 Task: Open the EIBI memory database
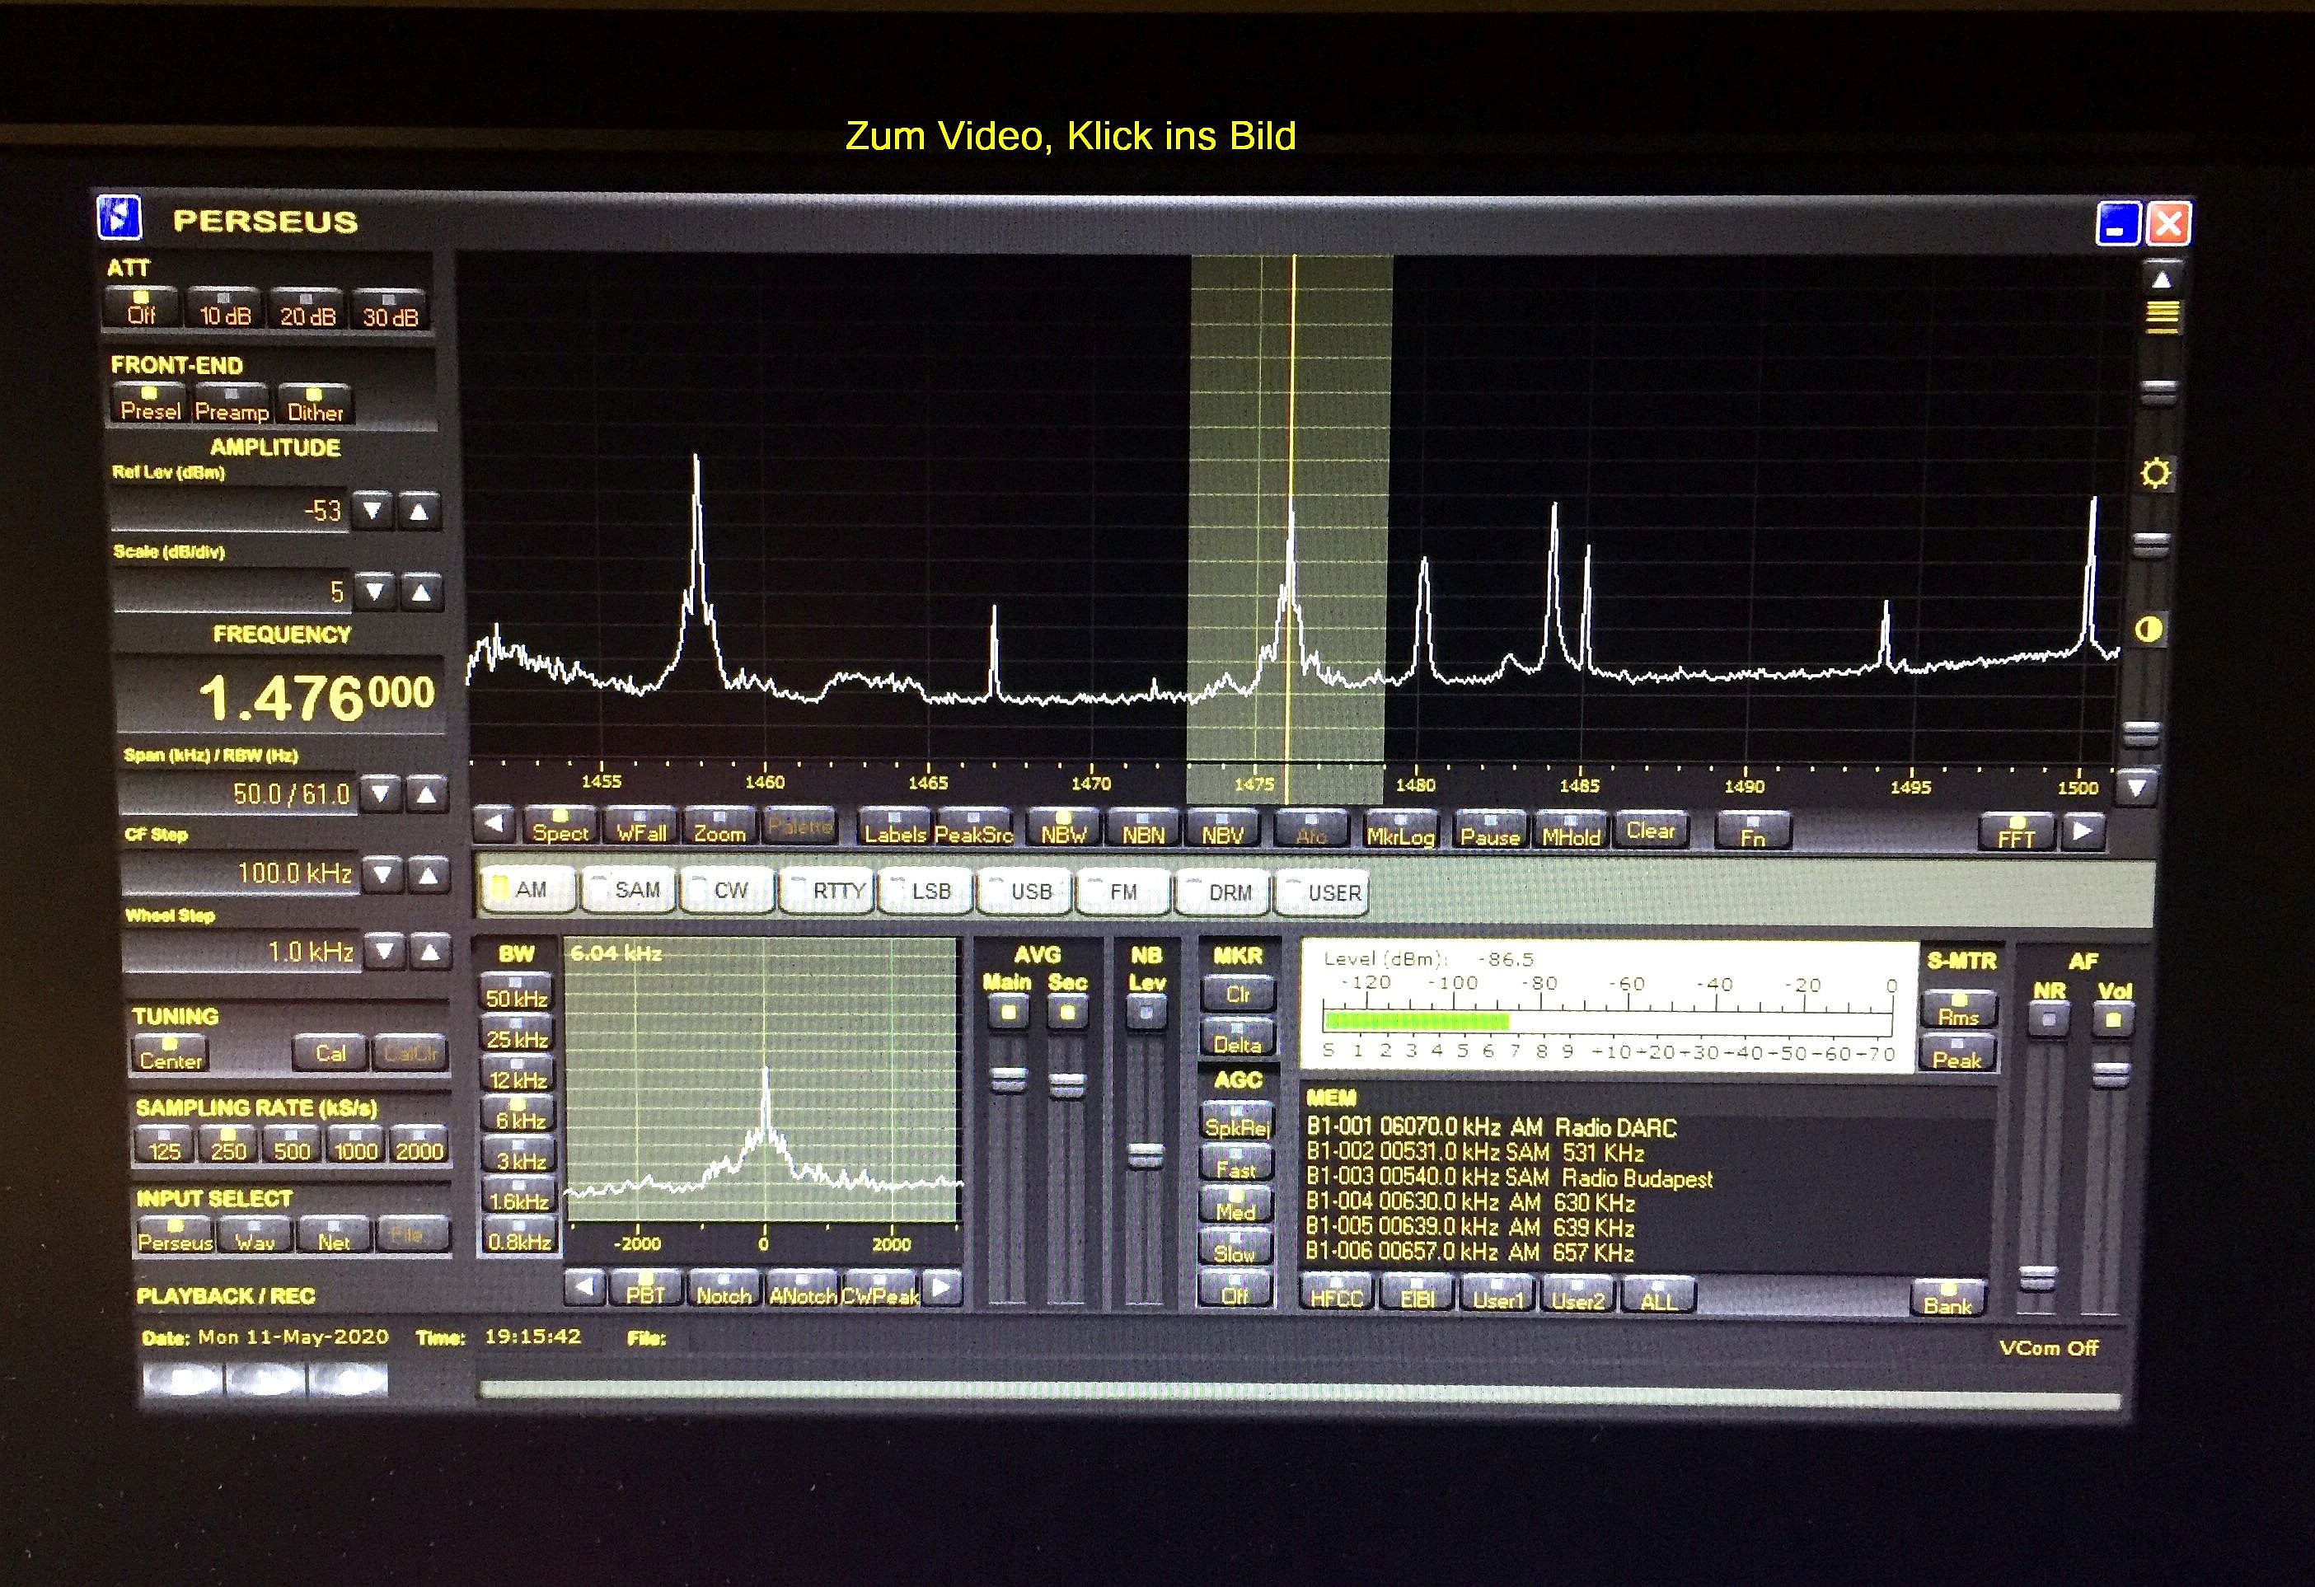point(1417,1294)
